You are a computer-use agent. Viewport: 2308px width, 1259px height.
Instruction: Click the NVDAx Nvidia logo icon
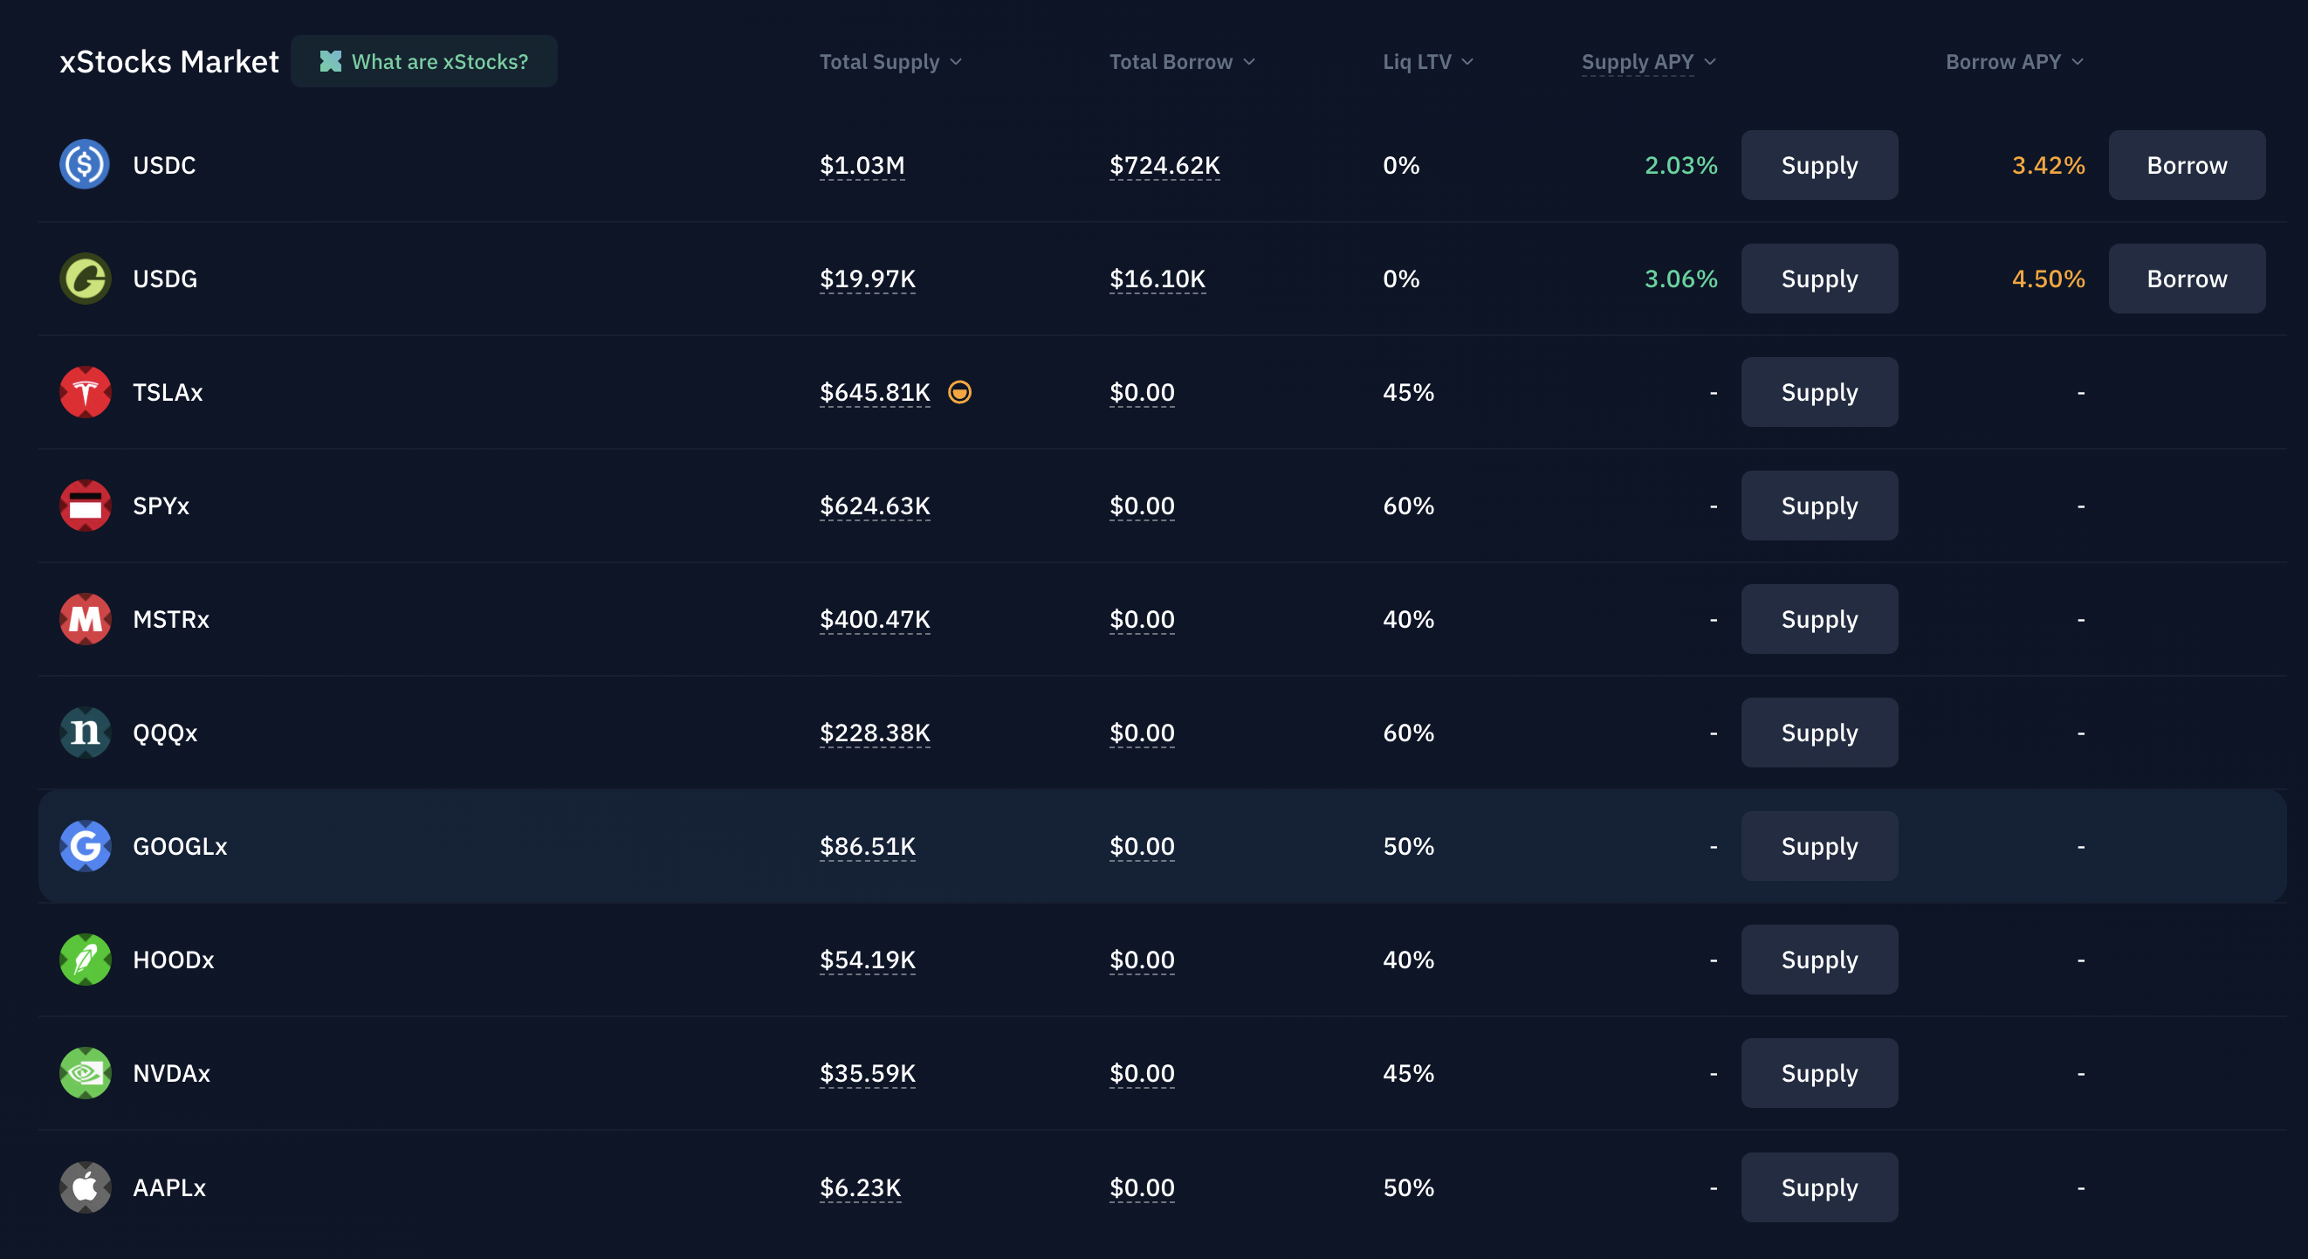click(x=86, y=1074)
